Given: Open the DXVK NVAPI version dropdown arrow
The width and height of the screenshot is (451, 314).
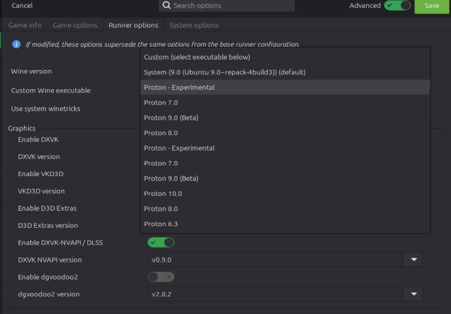Looking at the screenshot, I should coord(414,260).
